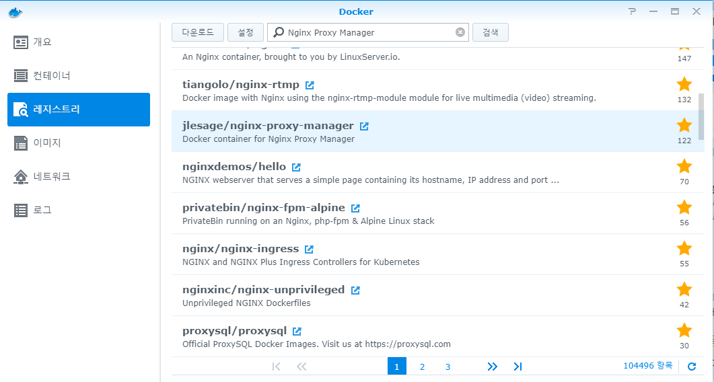The image size is (714, 382).
Task: Open external link for tiangolo/nginx-rtmp
Action: 310,85
